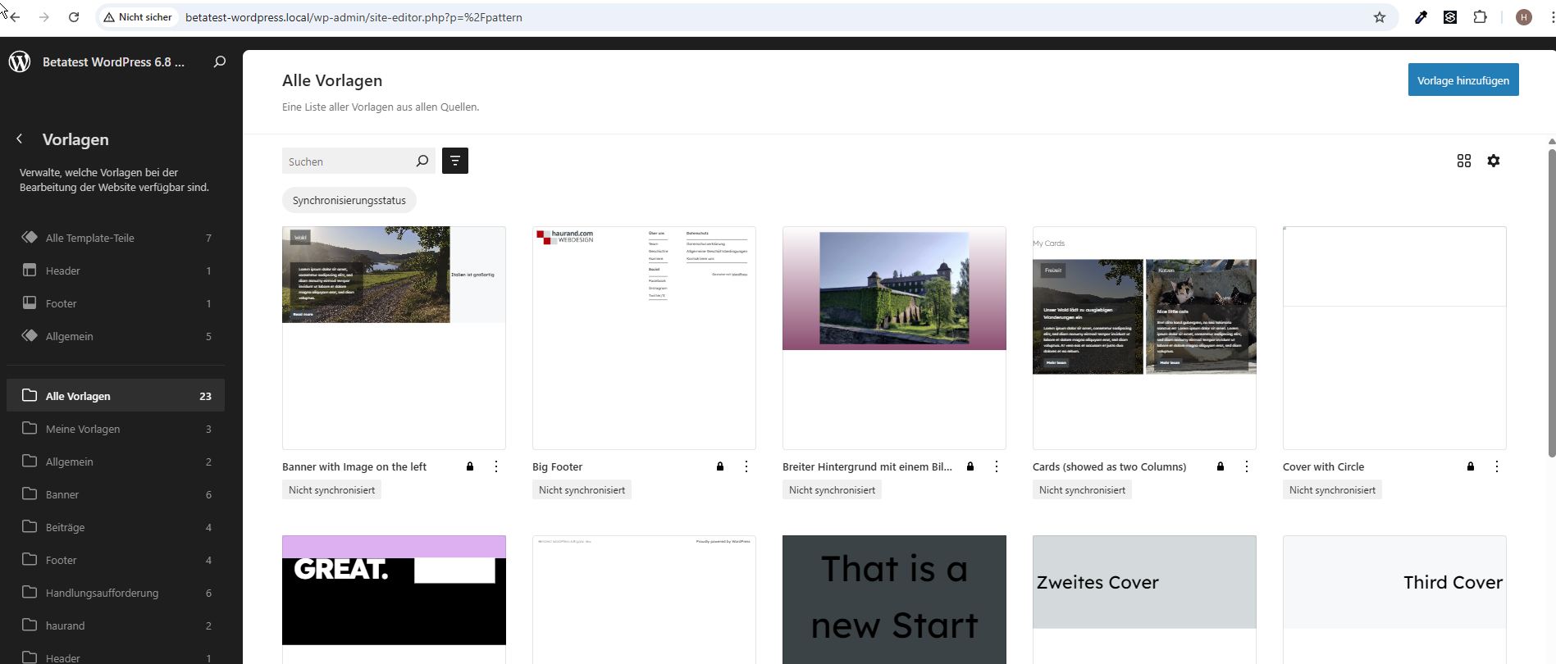Select Allgemein template part category
This screenshot has width=1556, height=664.
tap(116, 336)
